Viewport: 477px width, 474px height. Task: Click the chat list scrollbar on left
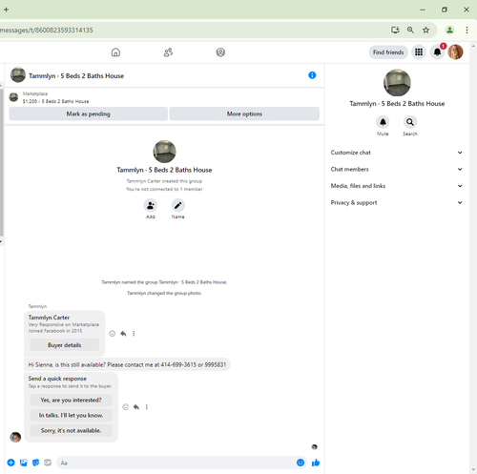[x=2, y=162]
